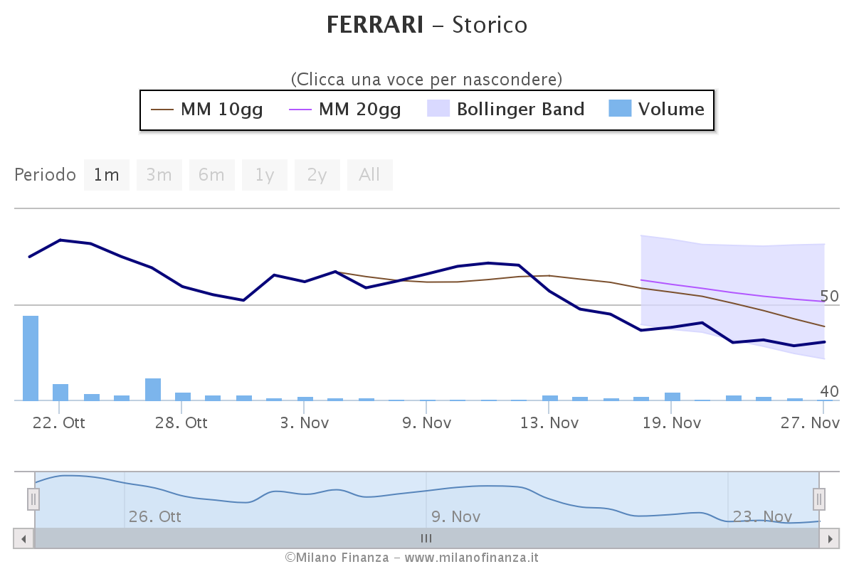Click the horizontal scrollbar grip thumb
The image size is (854, 569).
pos(426,538)
